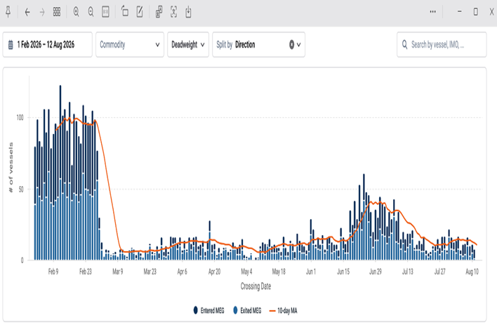Click the Mar 9 axis label

click(118, 272)
